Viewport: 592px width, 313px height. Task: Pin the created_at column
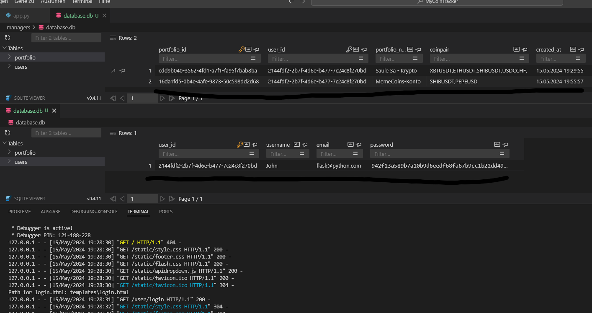582,49
